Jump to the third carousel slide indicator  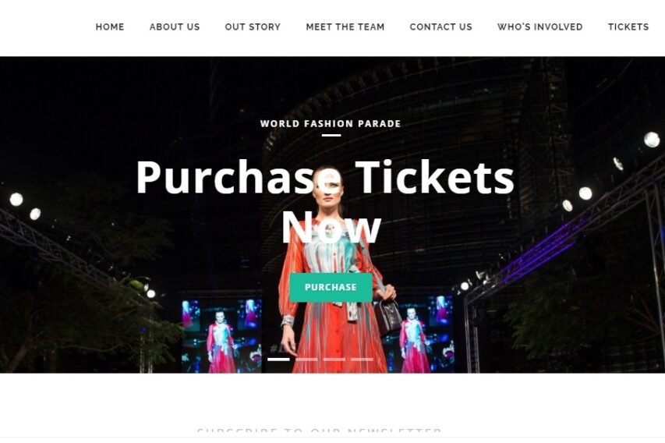(334, 360)
